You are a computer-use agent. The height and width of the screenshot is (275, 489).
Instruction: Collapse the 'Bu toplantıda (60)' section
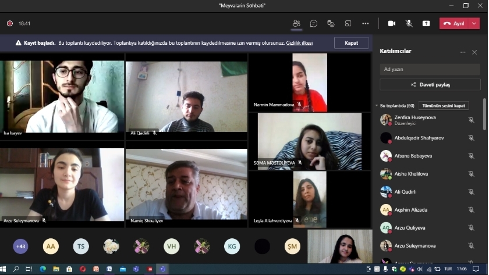[x=376, y=106]
